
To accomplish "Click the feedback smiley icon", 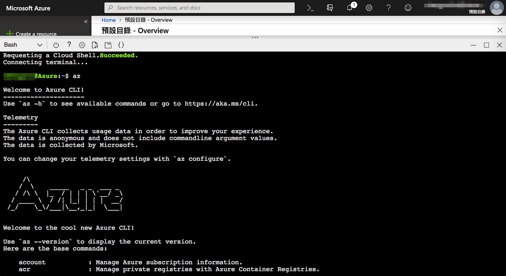I will coord(408,8).
